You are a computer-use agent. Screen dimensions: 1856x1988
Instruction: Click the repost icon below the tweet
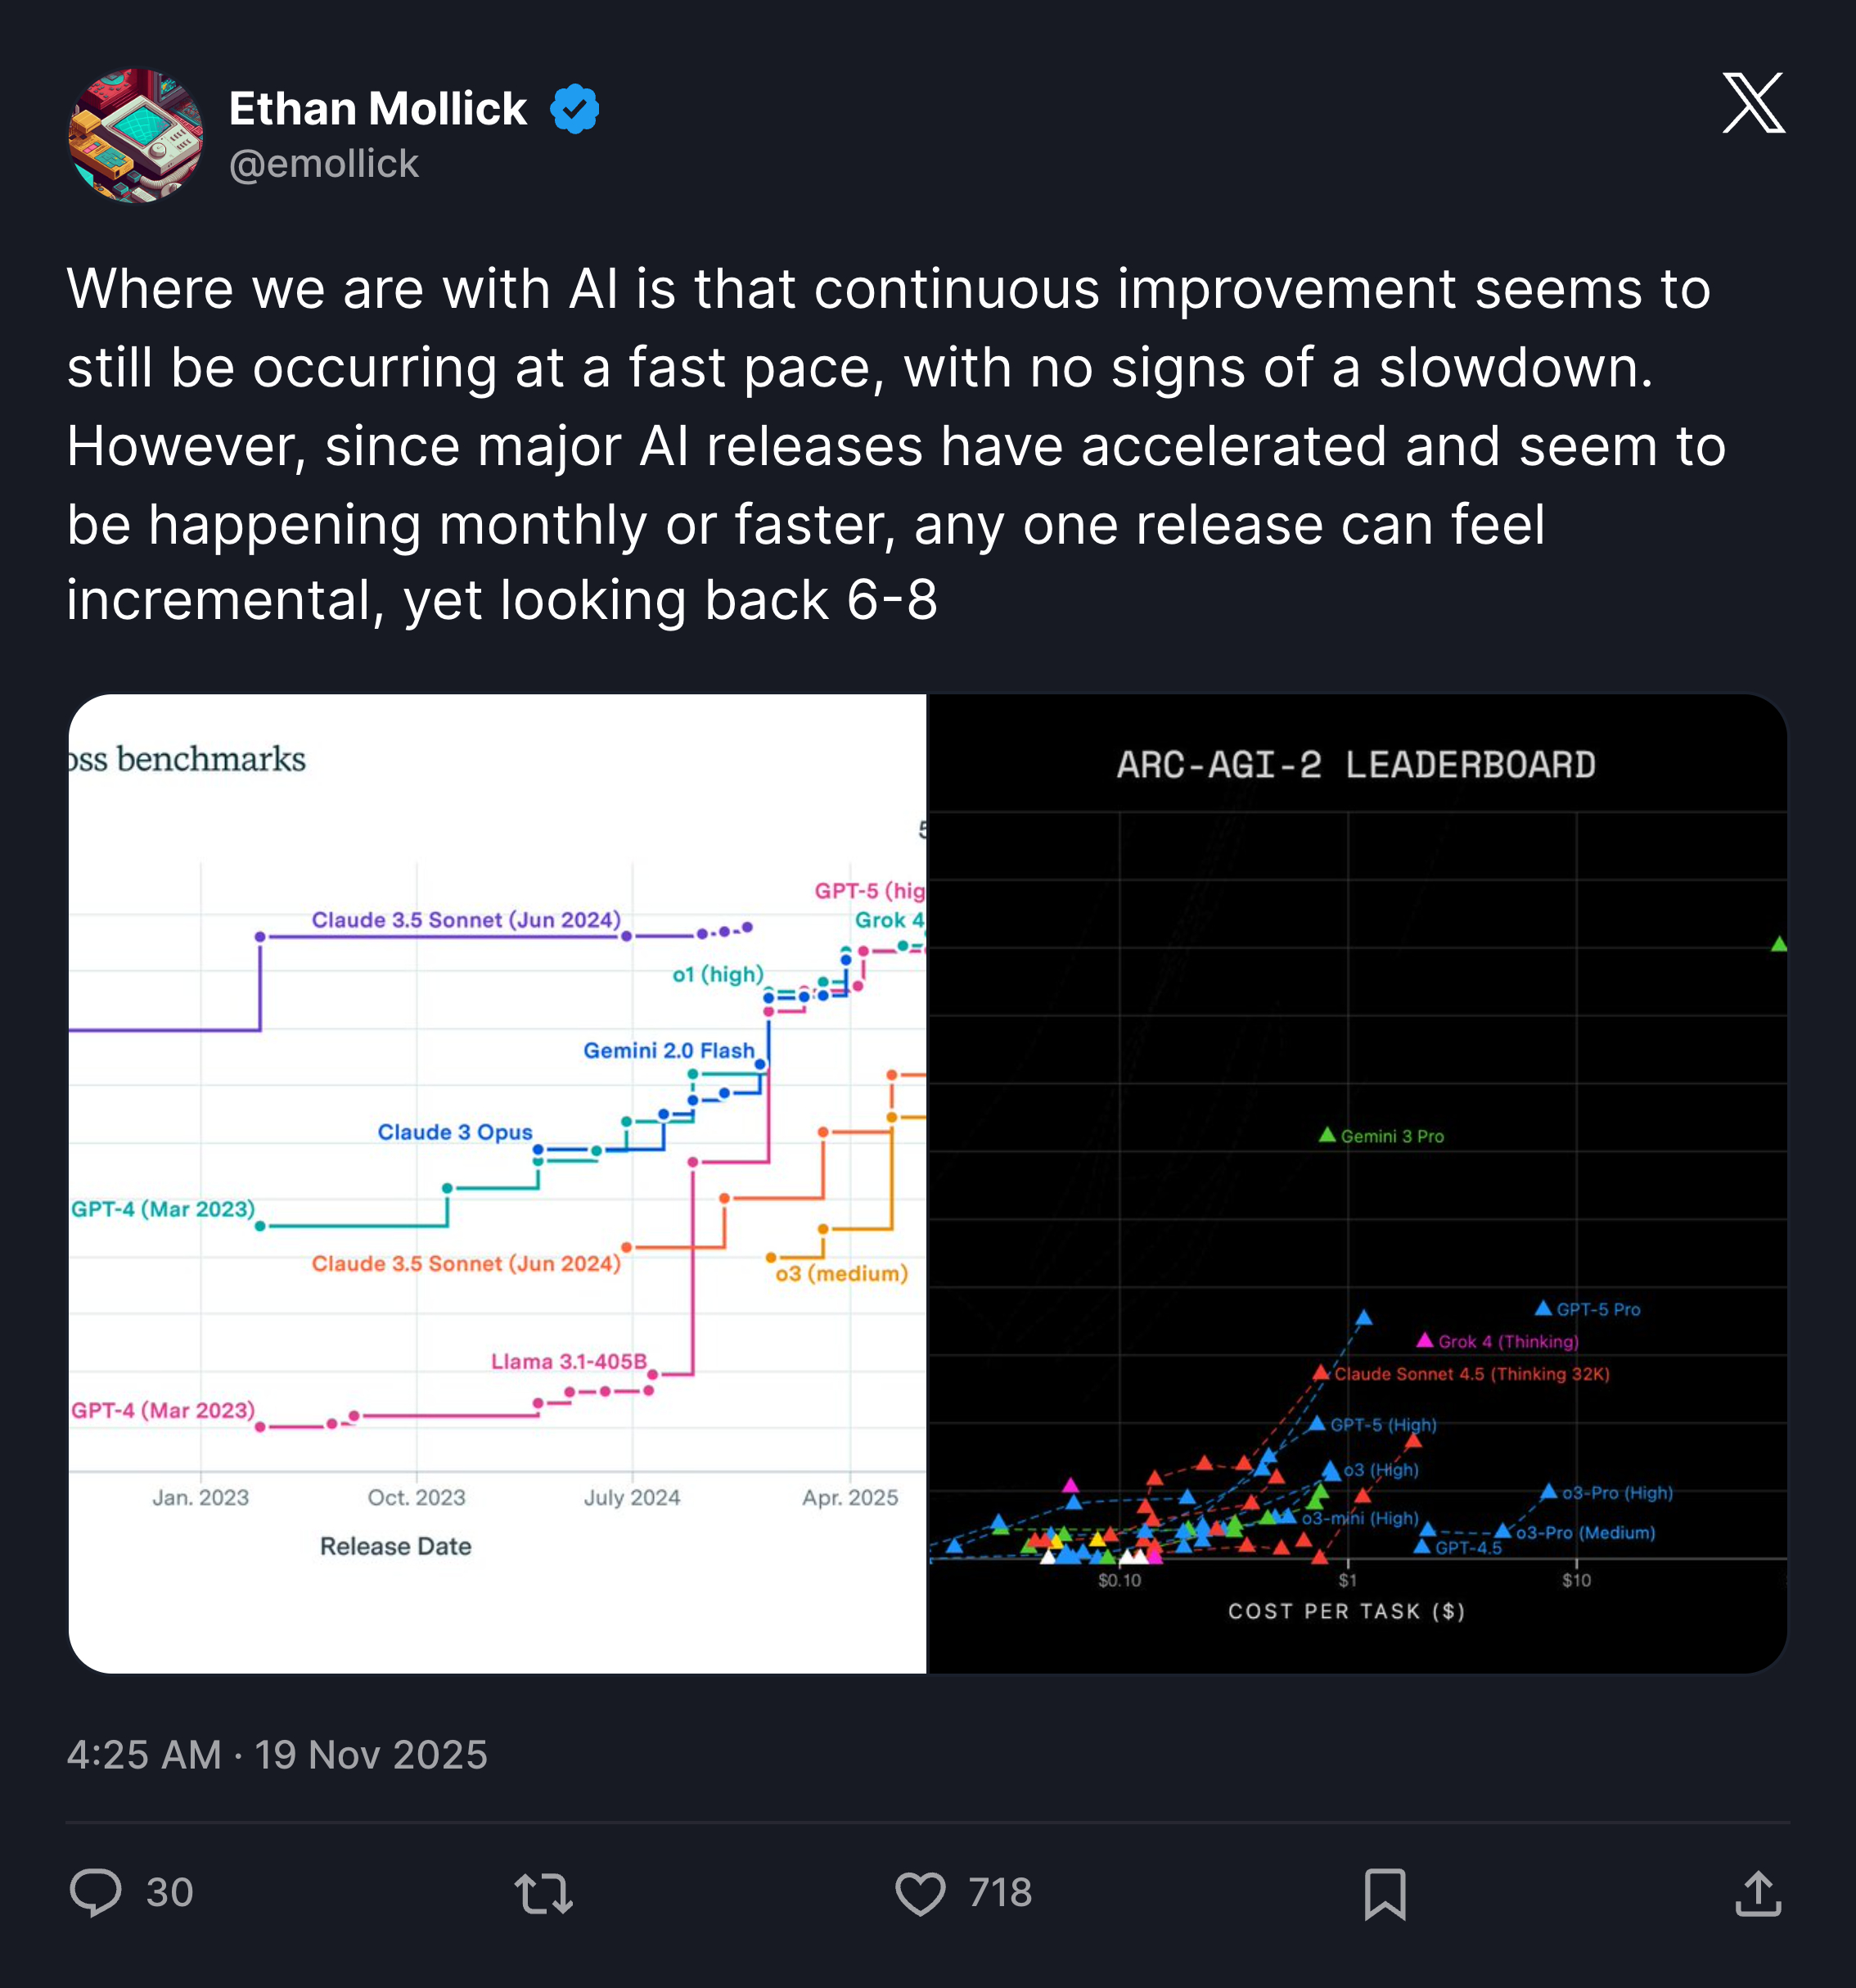pyautogui.click(x=543, y=1893)
